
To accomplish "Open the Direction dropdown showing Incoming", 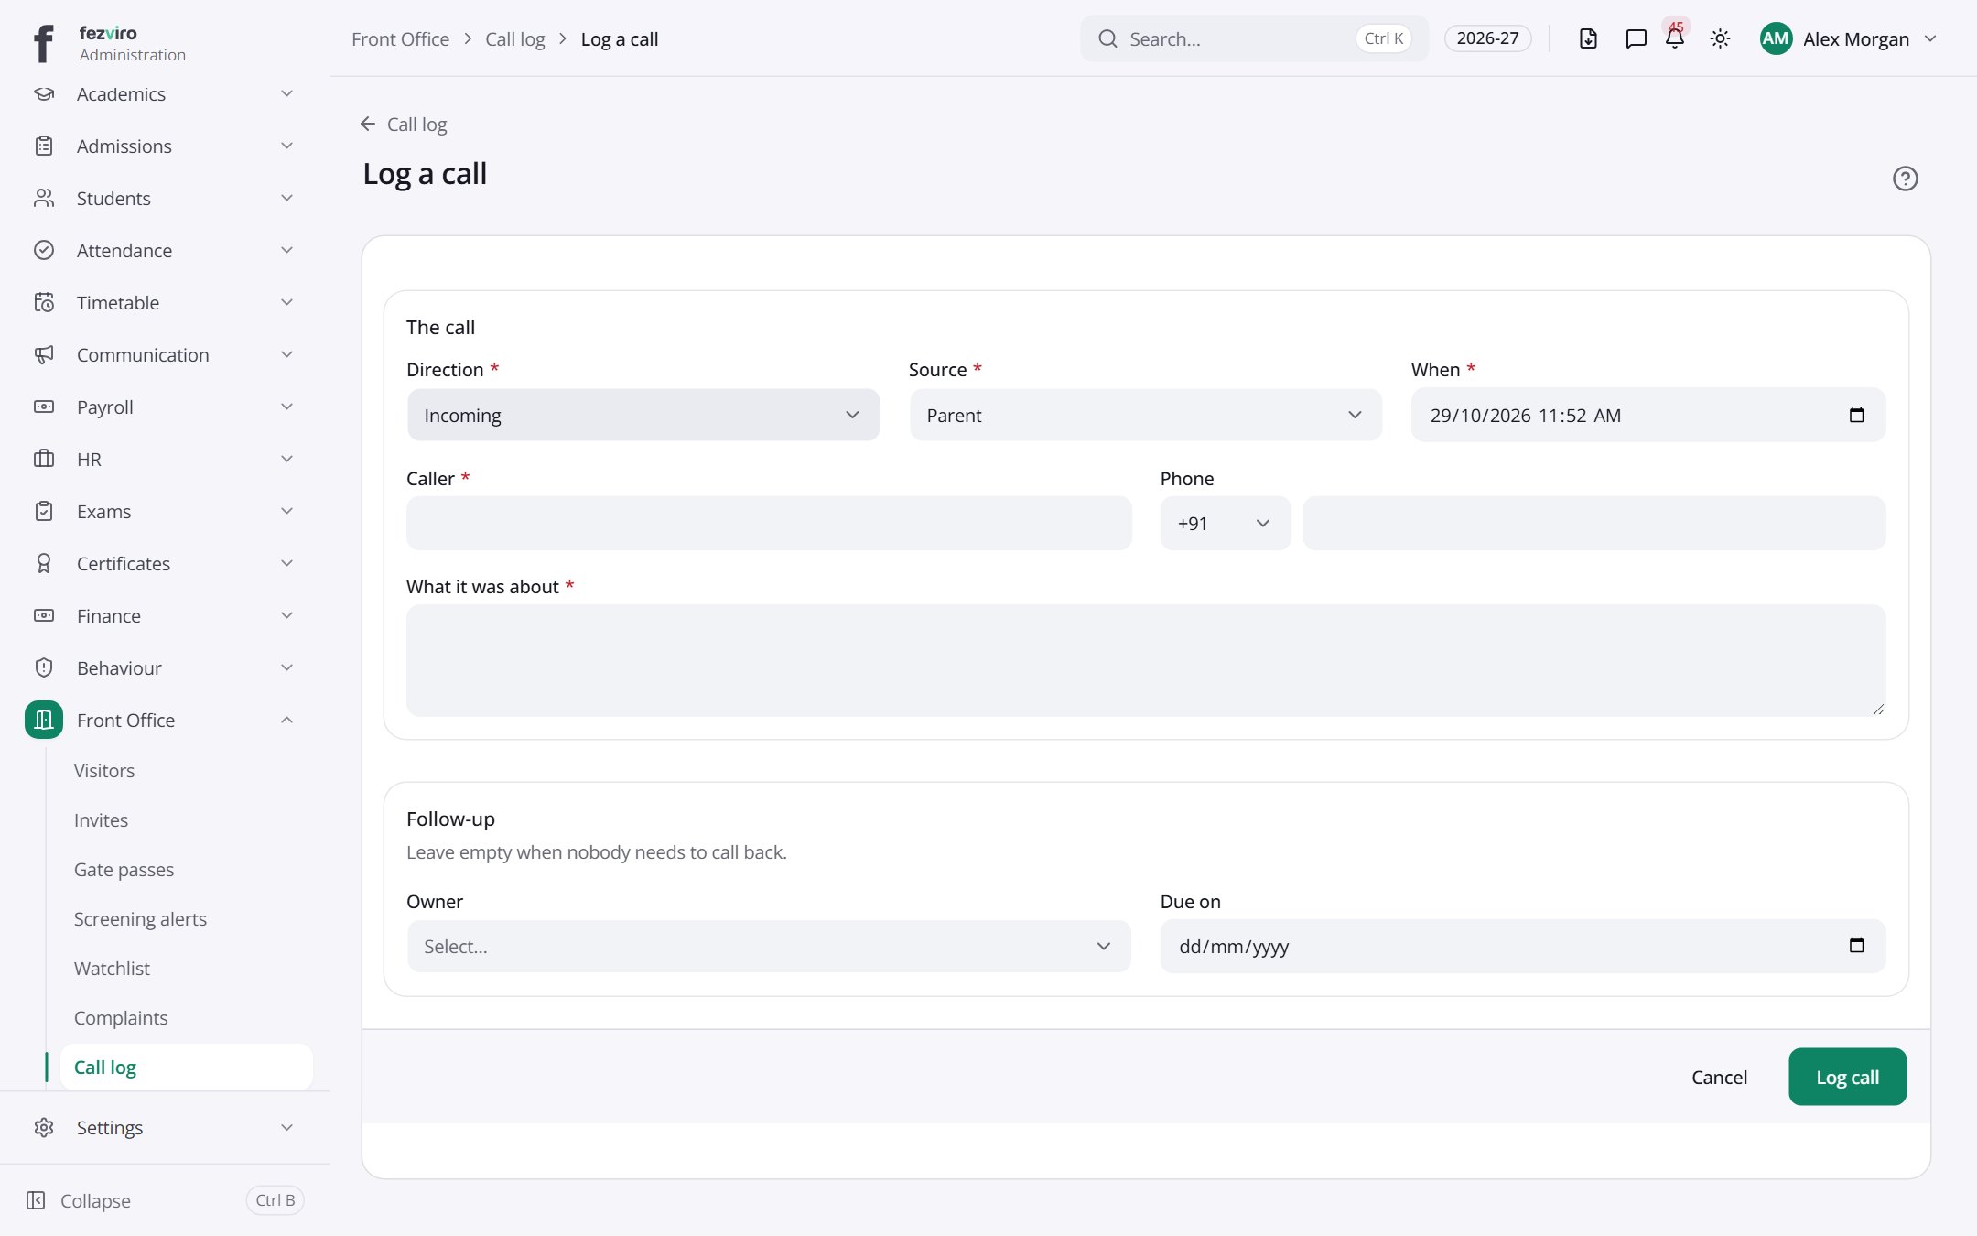I will point(643,416).
